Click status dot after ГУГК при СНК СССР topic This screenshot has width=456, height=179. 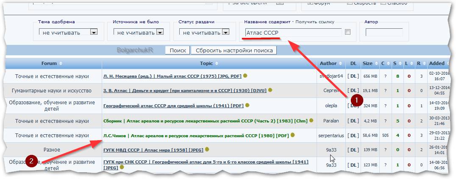click(x=122, y=167)
